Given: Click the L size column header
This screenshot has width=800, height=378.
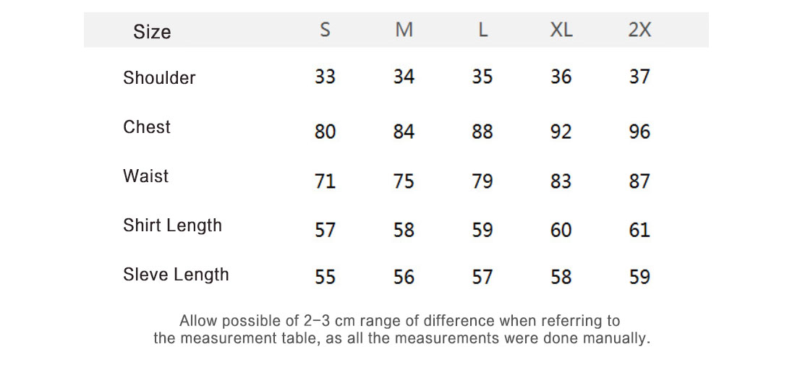Looking at the screenshot, I should 483,30.
